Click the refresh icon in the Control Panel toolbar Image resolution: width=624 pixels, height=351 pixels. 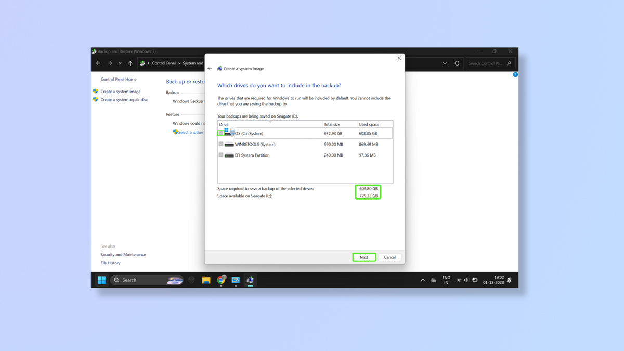[x=457, y=63]
